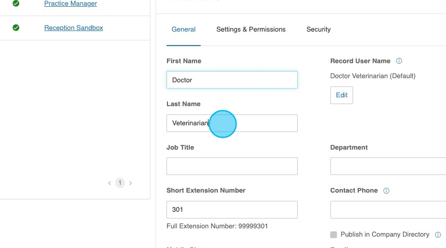
Task: Enable the Publish in Company Directory checkbox
Action: pos(333,235)
